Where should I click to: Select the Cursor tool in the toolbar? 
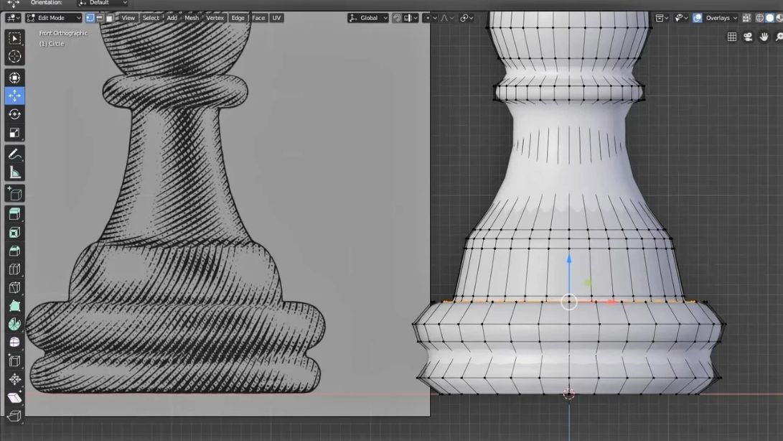(14, 57)
